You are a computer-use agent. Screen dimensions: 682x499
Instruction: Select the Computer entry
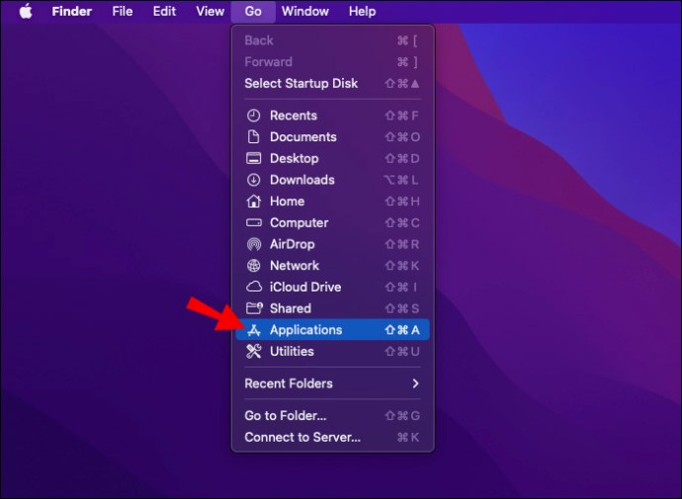333,222
